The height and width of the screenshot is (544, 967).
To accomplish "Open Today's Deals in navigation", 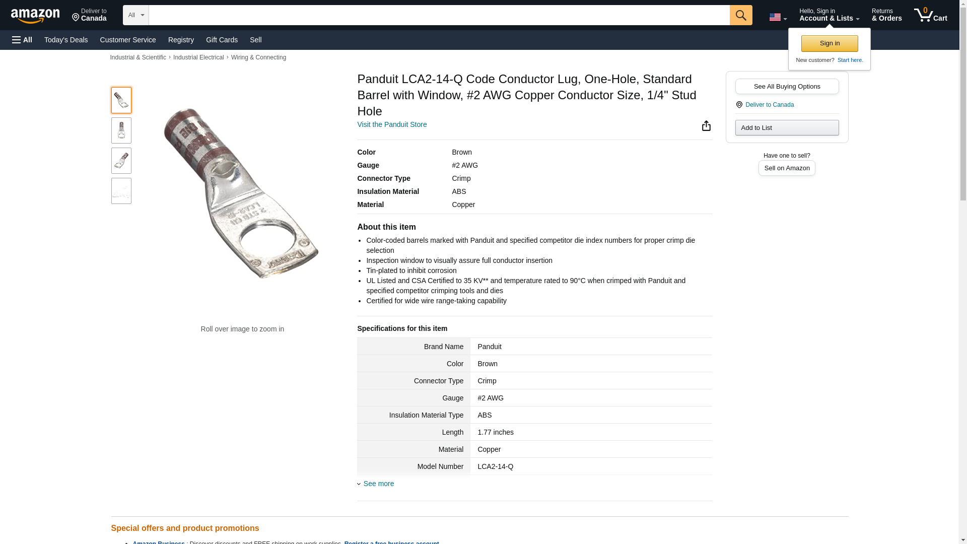I will [66, 40].
